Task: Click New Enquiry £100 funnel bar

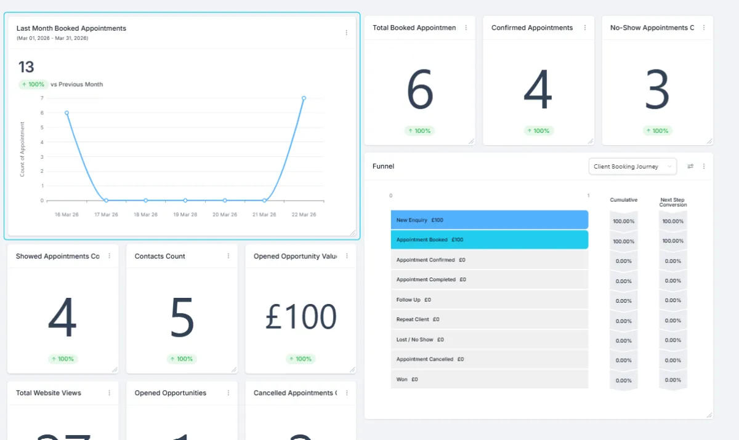Action: pos(490,220)
